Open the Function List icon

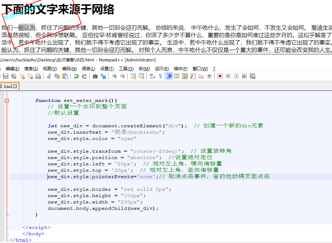pos(193,76)
